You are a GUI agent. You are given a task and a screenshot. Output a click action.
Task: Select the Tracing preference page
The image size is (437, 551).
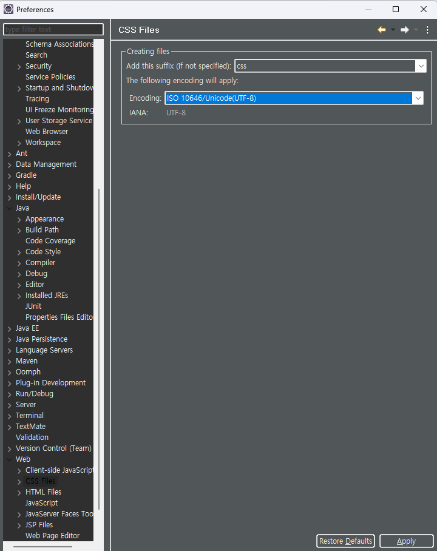point(37,99)
